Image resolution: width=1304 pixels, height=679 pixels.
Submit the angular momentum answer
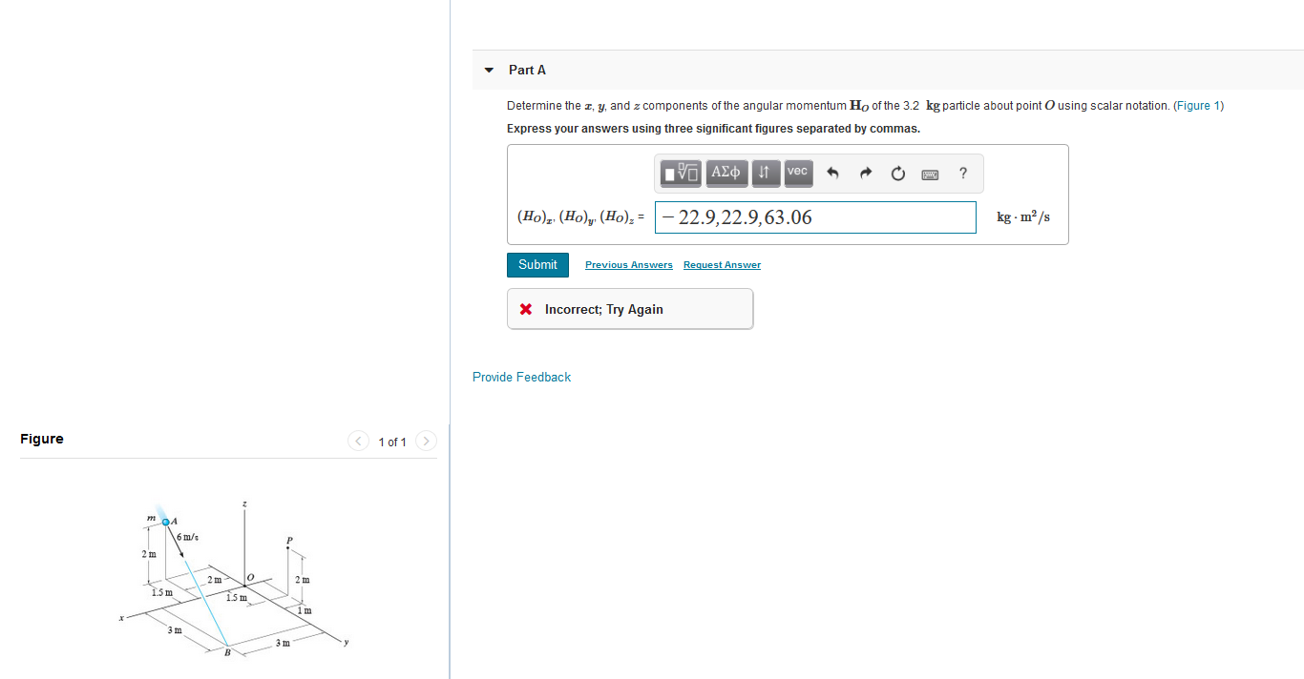coord(537,264)
